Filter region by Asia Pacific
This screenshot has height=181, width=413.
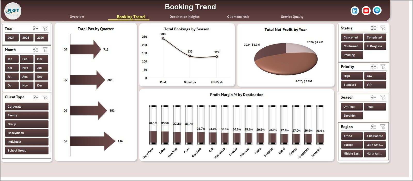(x=375, y=136)
